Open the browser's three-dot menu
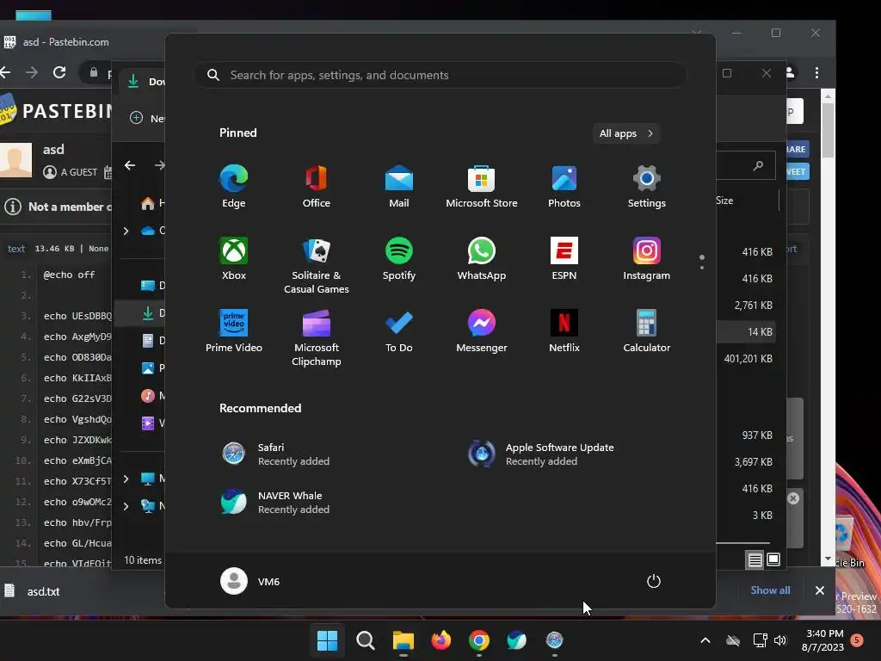The image size is (881, 661). pos(817,72)
